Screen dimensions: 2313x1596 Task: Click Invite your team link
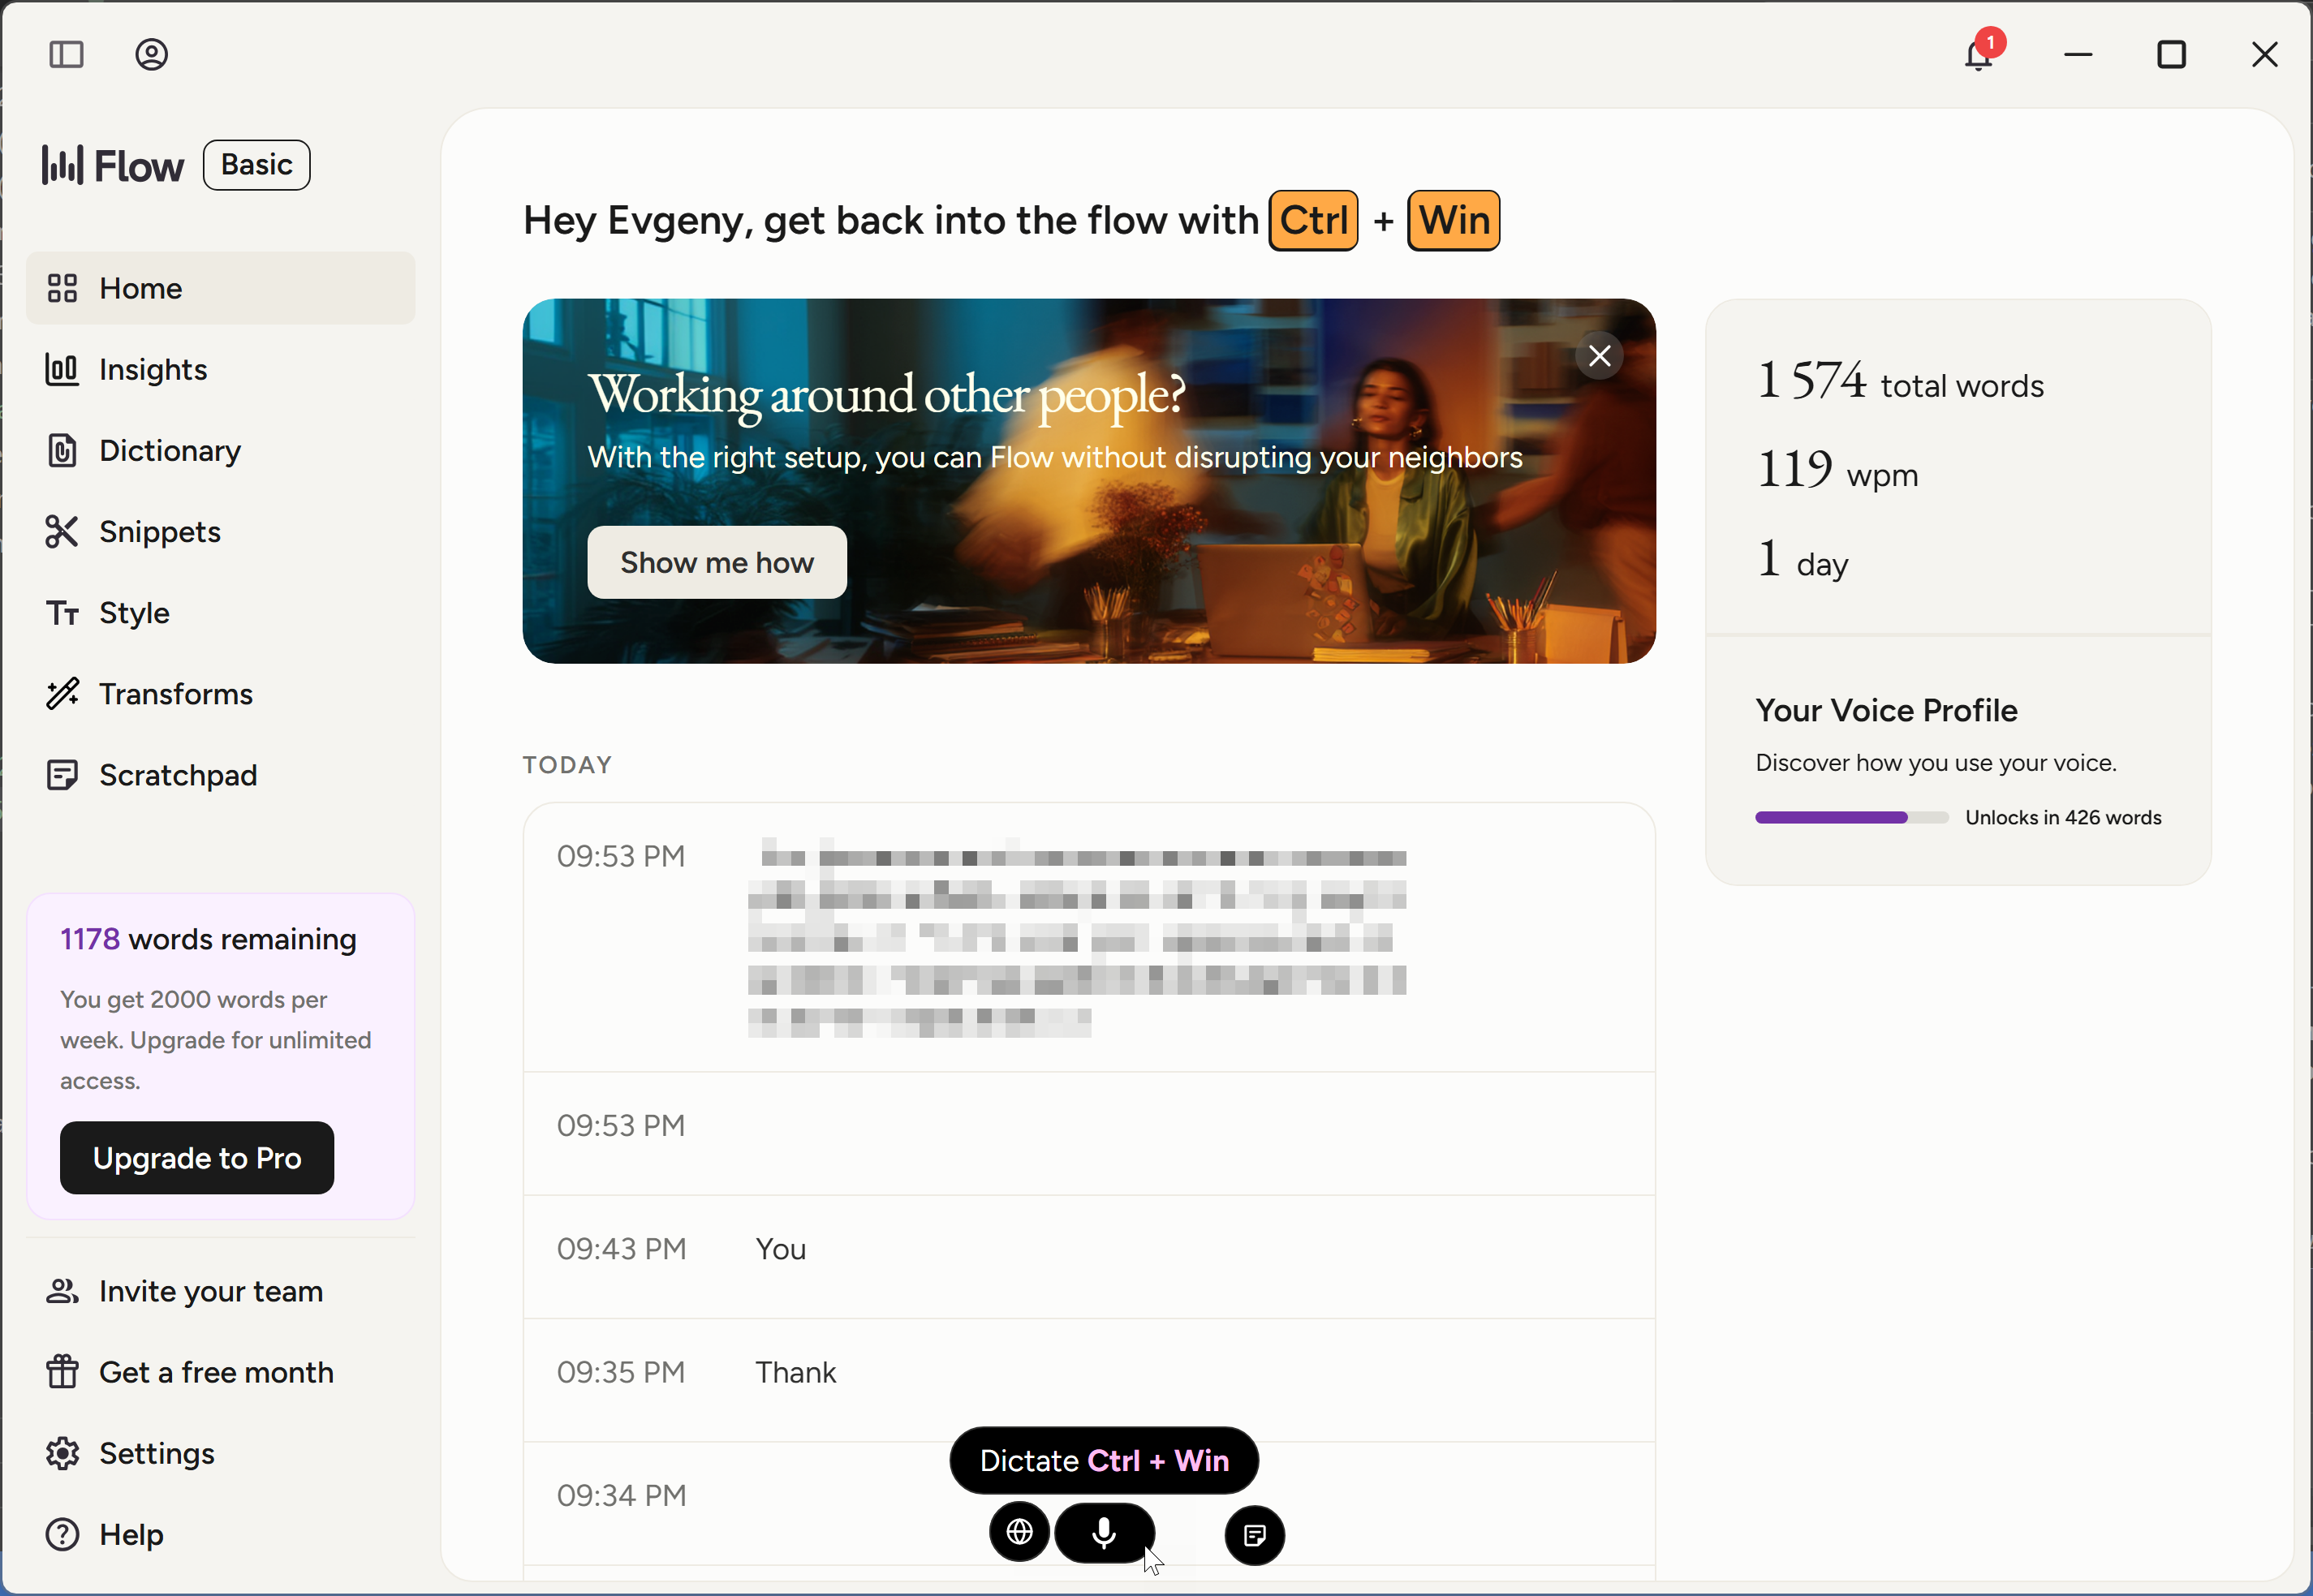click(x=221, y=1291)
